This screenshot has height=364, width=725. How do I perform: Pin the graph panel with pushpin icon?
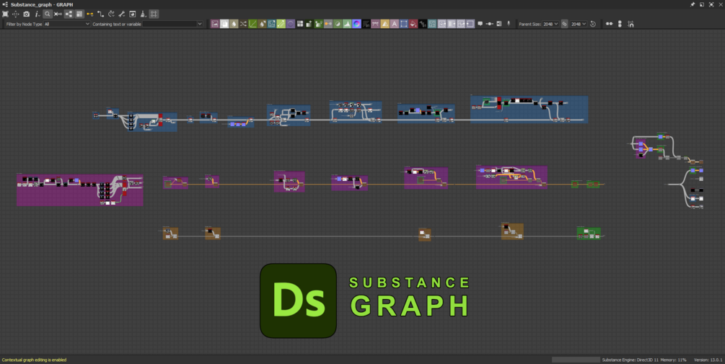click(x=692, y=4)
